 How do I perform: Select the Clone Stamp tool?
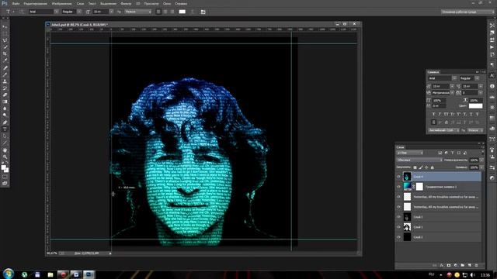pos(5,81)
